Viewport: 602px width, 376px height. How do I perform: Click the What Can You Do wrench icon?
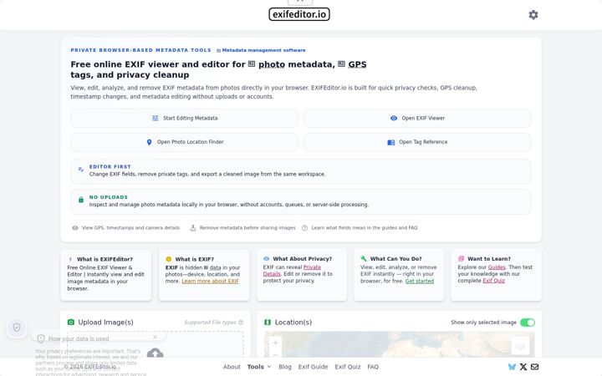[364, 258]
